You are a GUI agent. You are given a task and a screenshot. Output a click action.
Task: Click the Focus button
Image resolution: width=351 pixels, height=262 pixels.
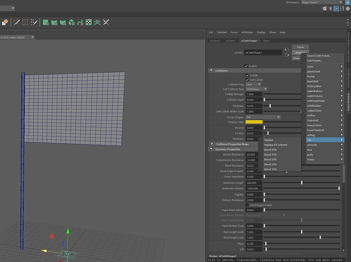pyautogui.click(x=301, y=47)
